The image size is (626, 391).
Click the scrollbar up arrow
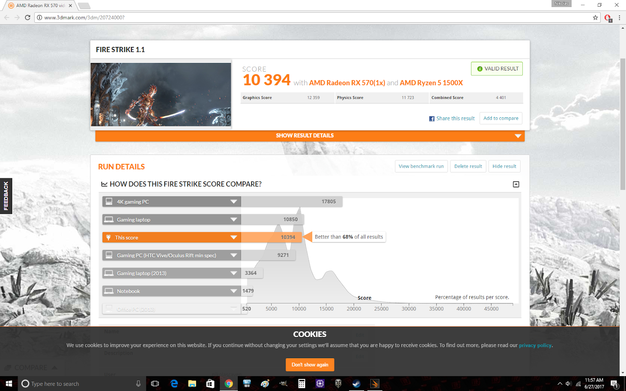623,28
